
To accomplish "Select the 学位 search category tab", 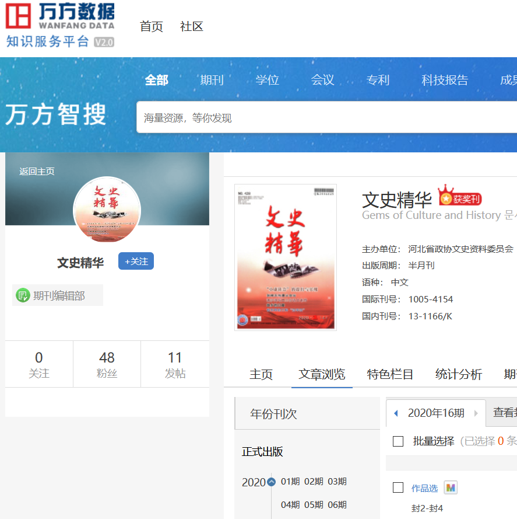I will pyautogui.click(x=267, y=80).
